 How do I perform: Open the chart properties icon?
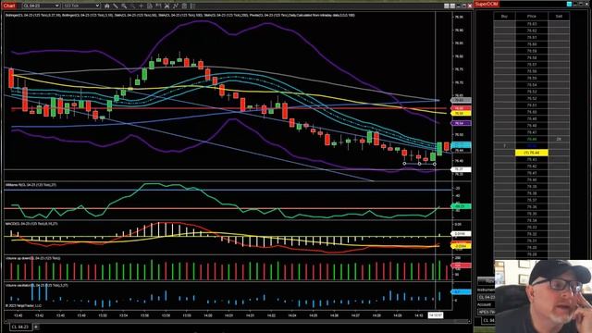tap(184, 6)
